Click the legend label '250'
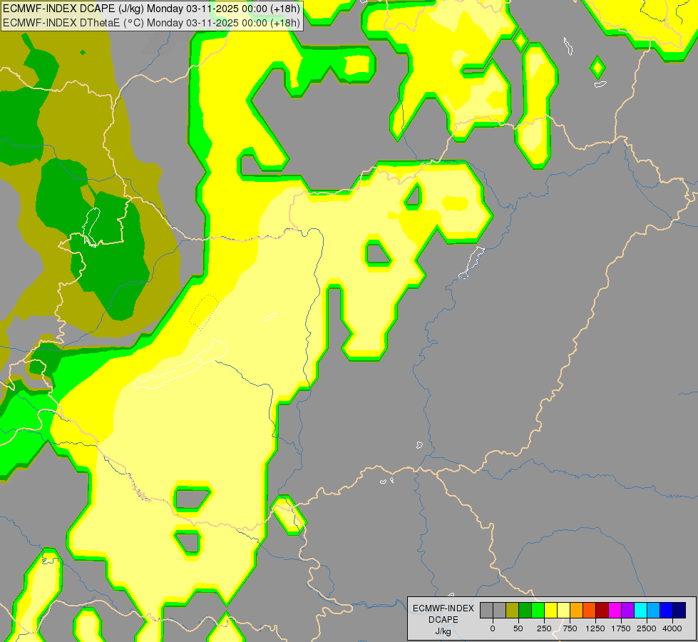The height and width of the screenshot is (642, 698). tap(544, 628)
